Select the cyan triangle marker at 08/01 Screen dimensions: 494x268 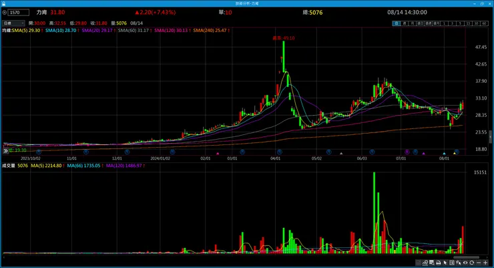[444, 154]
